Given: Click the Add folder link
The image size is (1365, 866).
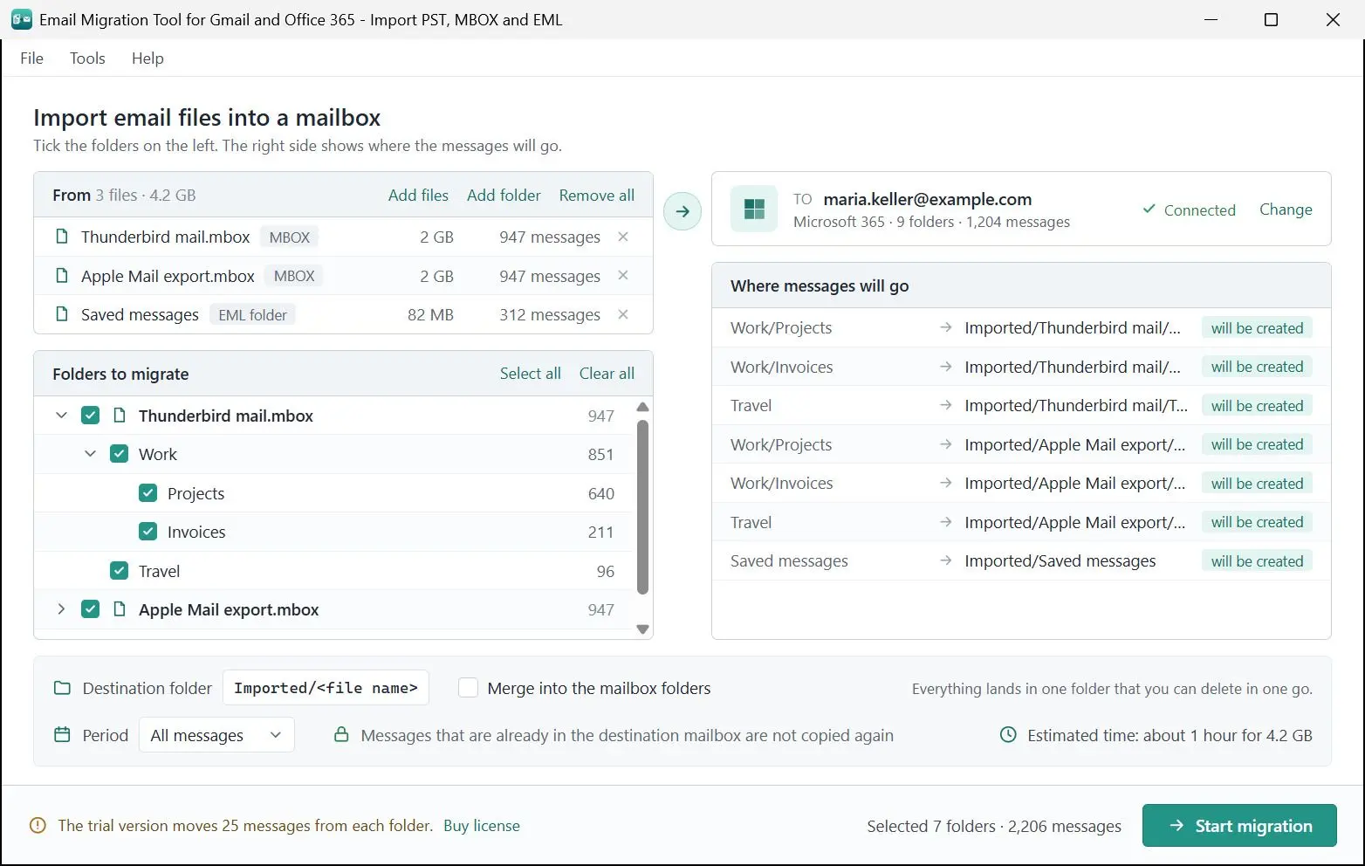Looking at the screenshot, I should tap(504, 196).
